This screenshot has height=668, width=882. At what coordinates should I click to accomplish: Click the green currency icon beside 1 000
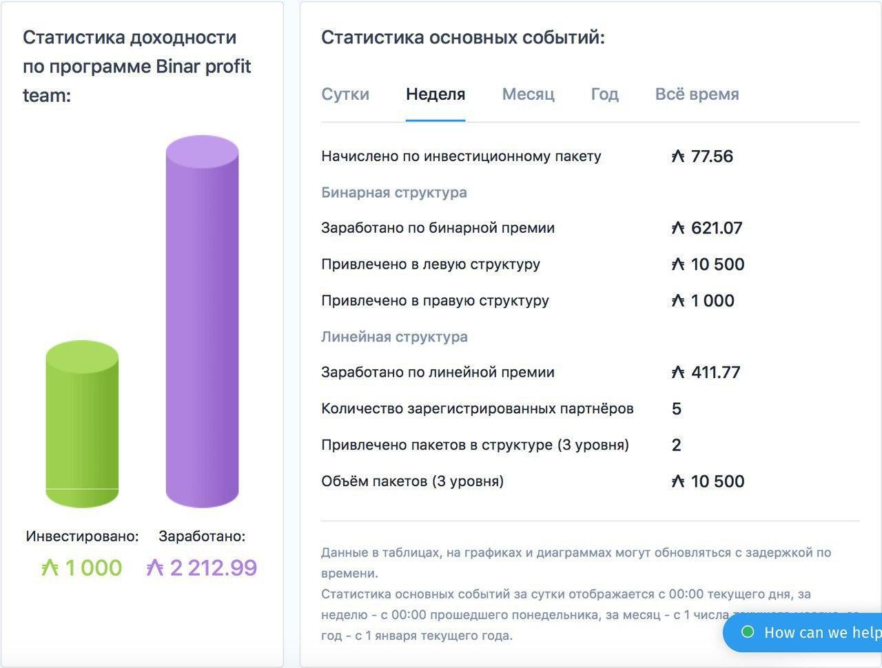click(x=50, y=568)
